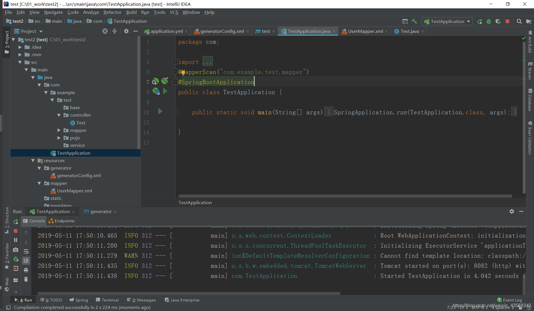534x311 pixels.
Task: Switch to UserMapper.xml editor tab
Action: point(365,31)
